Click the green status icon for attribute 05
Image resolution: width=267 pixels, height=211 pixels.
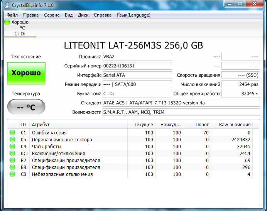coord(12,139)
